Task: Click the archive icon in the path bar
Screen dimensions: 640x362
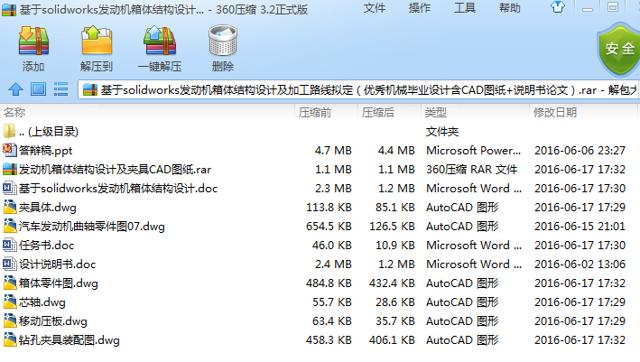Action: pos(89,89)
